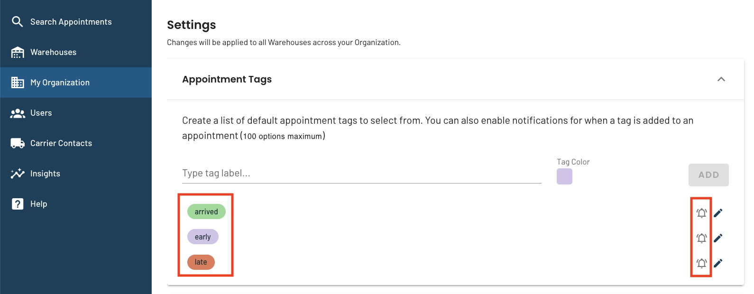Viewport: 754px width, 294px height.
Task: Select the green arrived tag chip
Action: [206, 211]
